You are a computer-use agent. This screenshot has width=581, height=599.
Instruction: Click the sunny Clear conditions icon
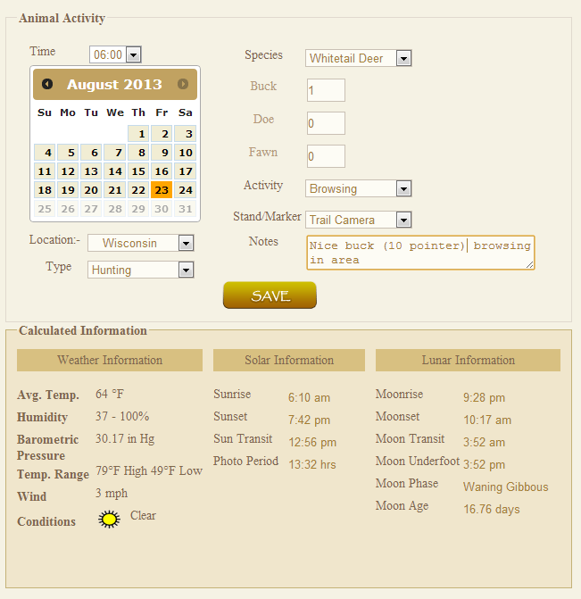(109, 520)
